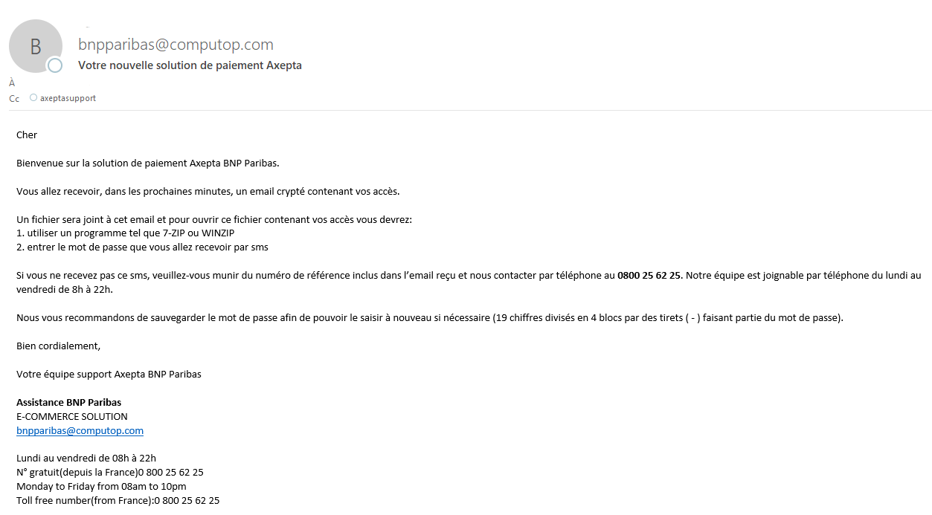Image resolution: width=932 pixels, height=515 pixels.
Task: Click the "Bien cordialement," closing line
Action: tap(58, 346)
